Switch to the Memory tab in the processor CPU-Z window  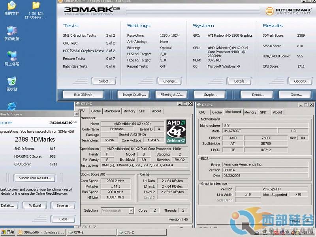pos(129,111)
